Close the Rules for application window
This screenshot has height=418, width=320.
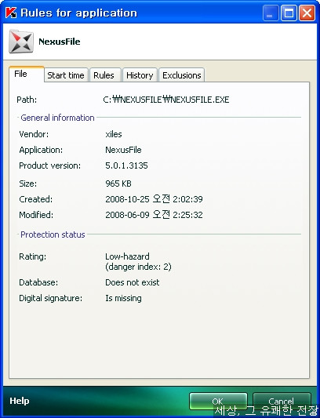pyautogui.click(x=307, y=13)
